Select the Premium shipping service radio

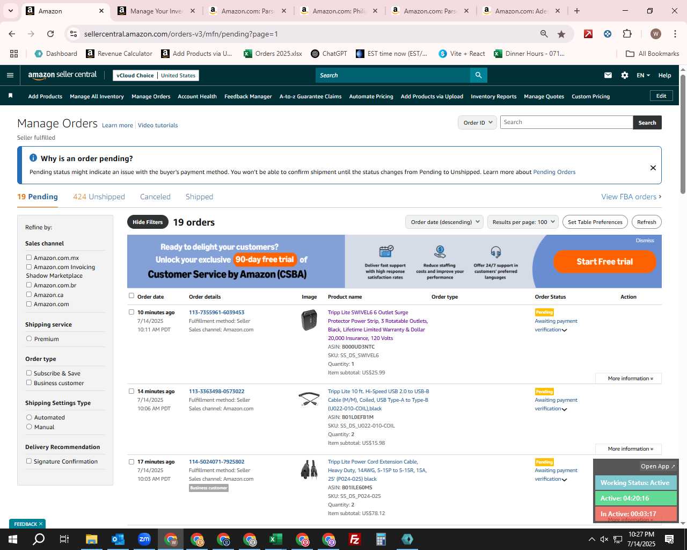(29, 338)
